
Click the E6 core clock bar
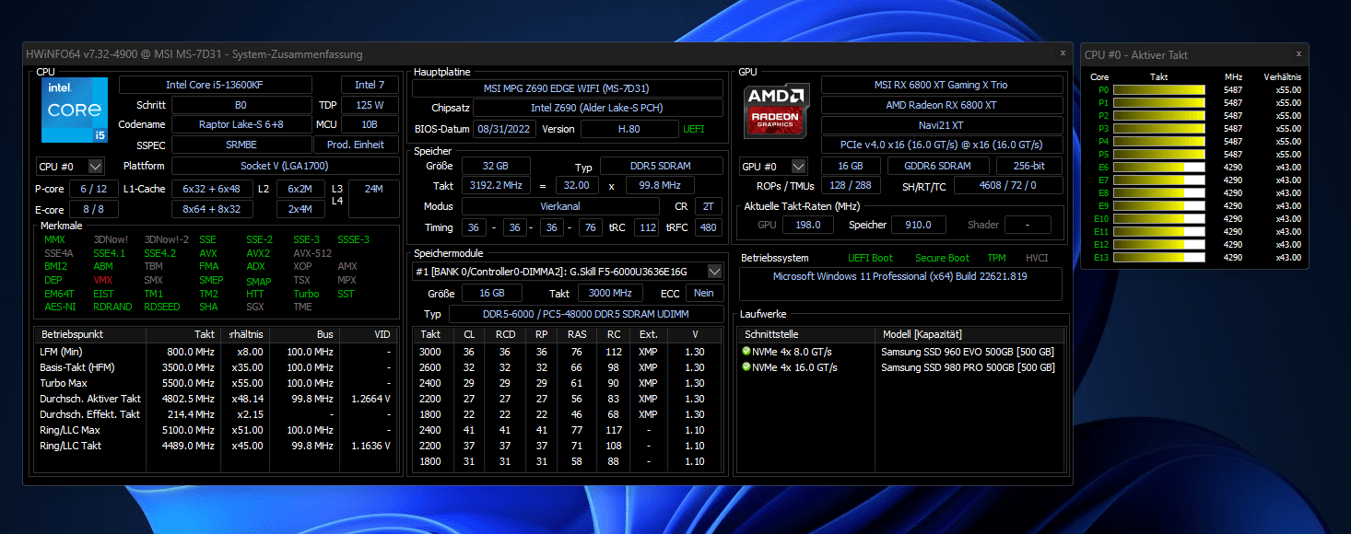pyautogui.click(x=1159, y=168)
